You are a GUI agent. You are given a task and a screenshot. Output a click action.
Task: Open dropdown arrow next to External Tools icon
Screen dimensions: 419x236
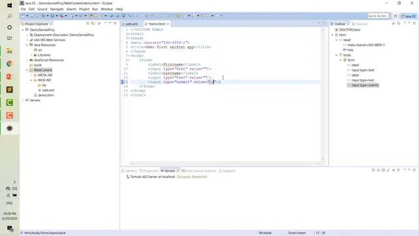[66, 16]
